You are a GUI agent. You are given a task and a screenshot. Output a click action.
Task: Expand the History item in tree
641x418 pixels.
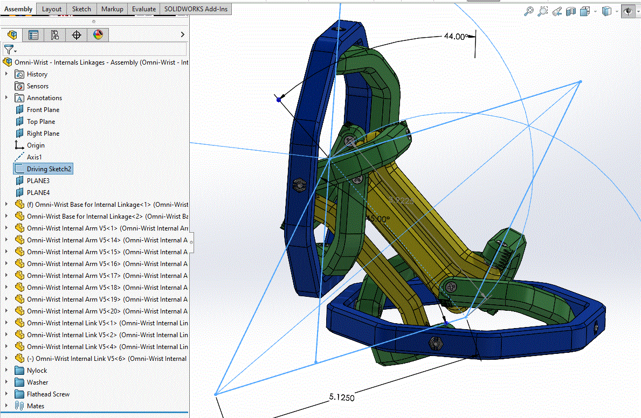point(6,74)
